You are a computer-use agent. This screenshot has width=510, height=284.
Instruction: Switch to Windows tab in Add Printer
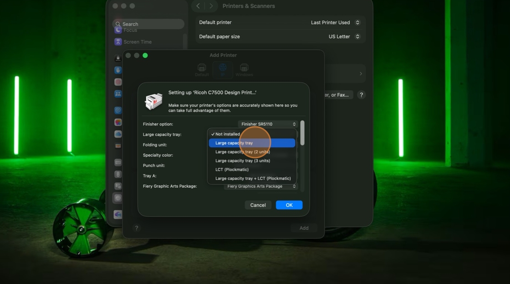tap(244, 70)
